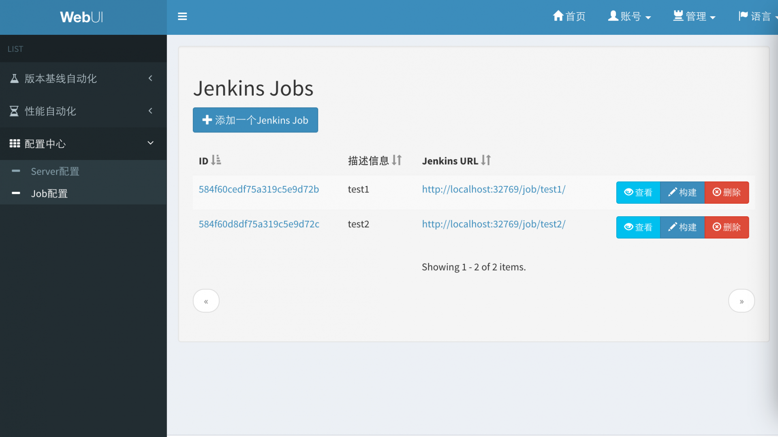Click the 描述信息 column header text

(x=368, y=161)
